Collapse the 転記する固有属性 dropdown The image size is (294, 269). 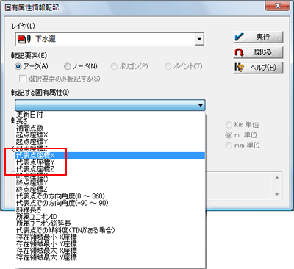point(201,105)
